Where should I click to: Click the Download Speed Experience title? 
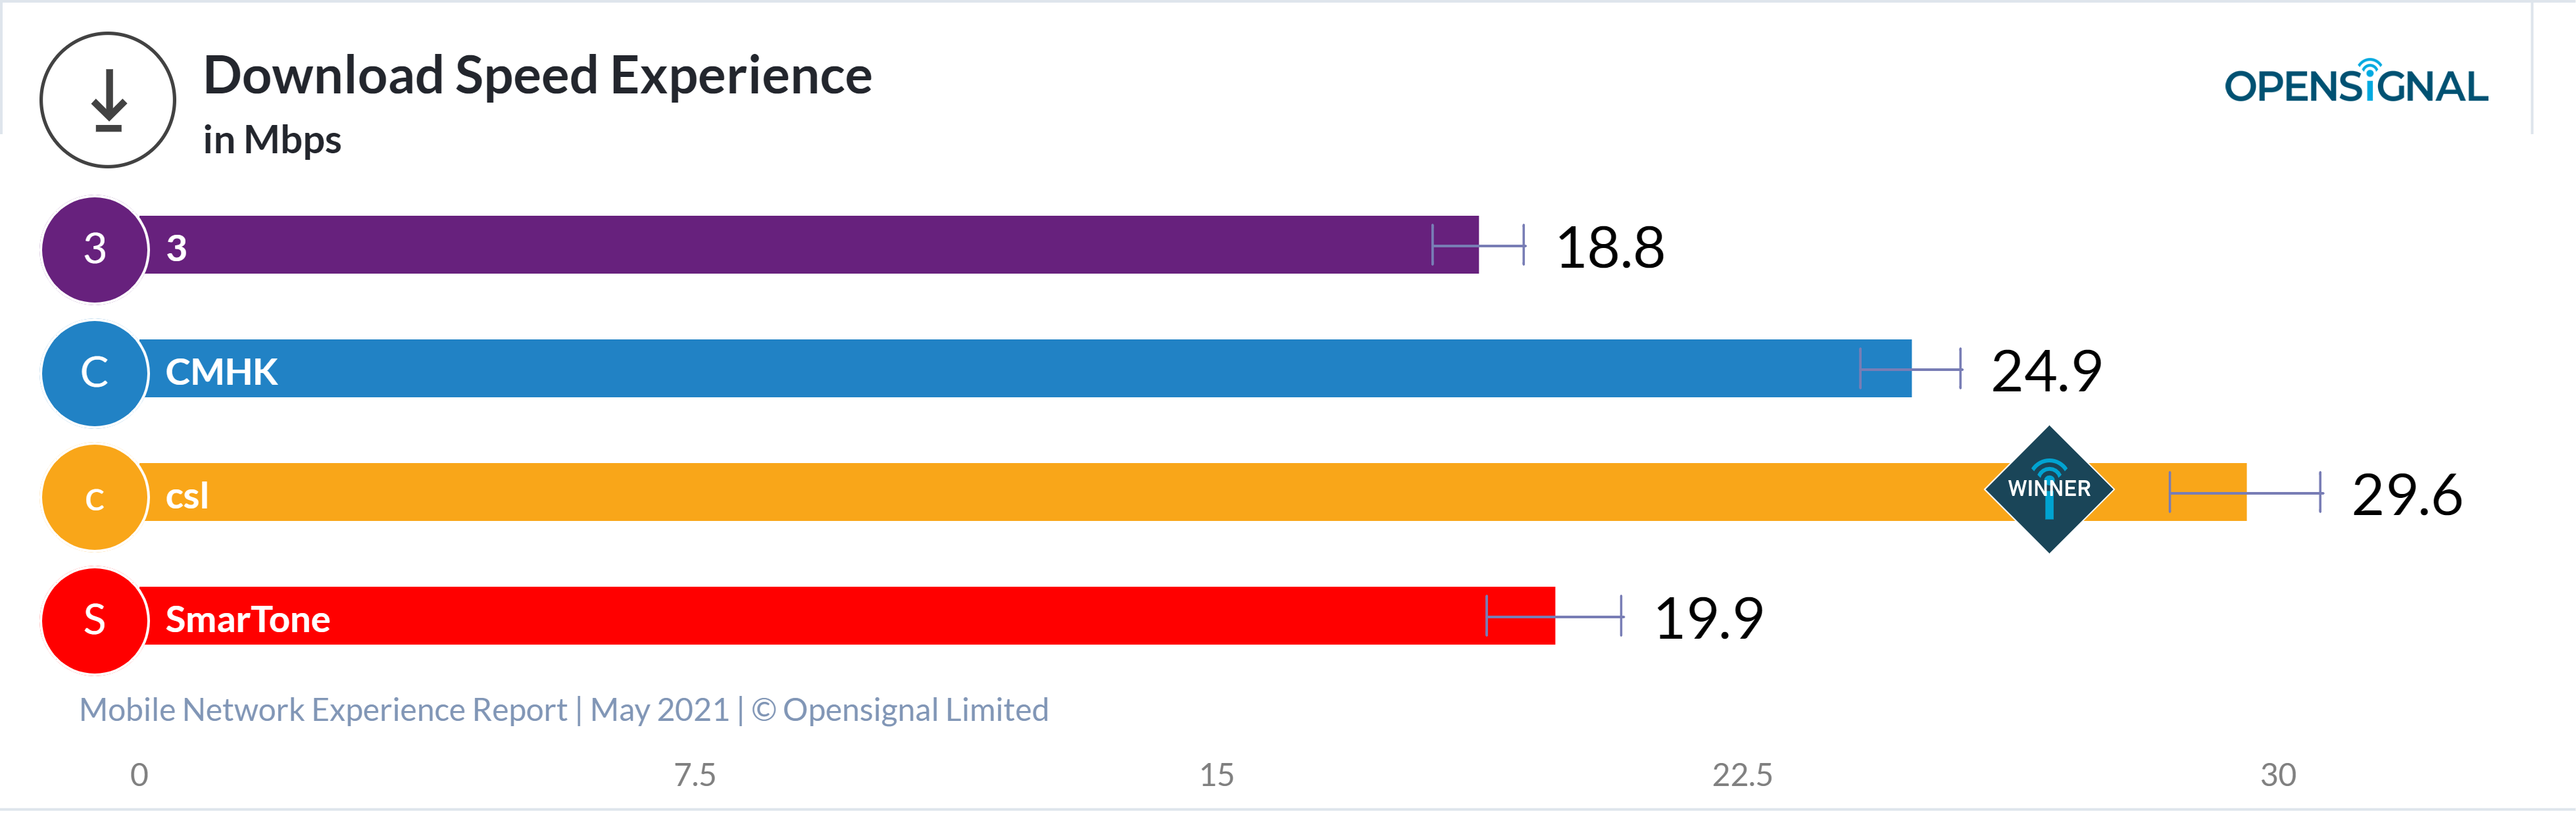click(x=537, y=76)
